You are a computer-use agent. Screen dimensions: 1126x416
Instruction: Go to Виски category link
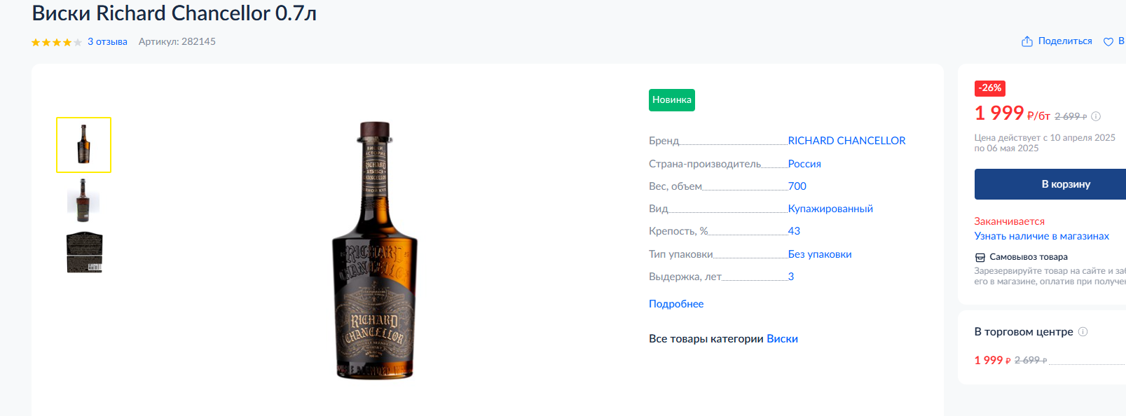[782, 338]
